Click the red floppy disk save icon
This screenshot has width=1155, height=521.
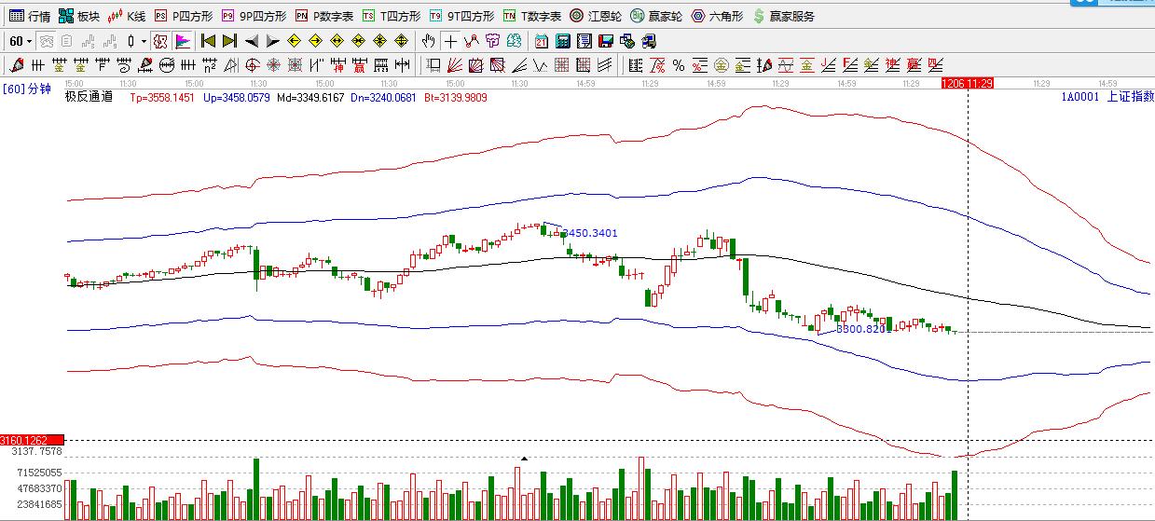[606, 41]
